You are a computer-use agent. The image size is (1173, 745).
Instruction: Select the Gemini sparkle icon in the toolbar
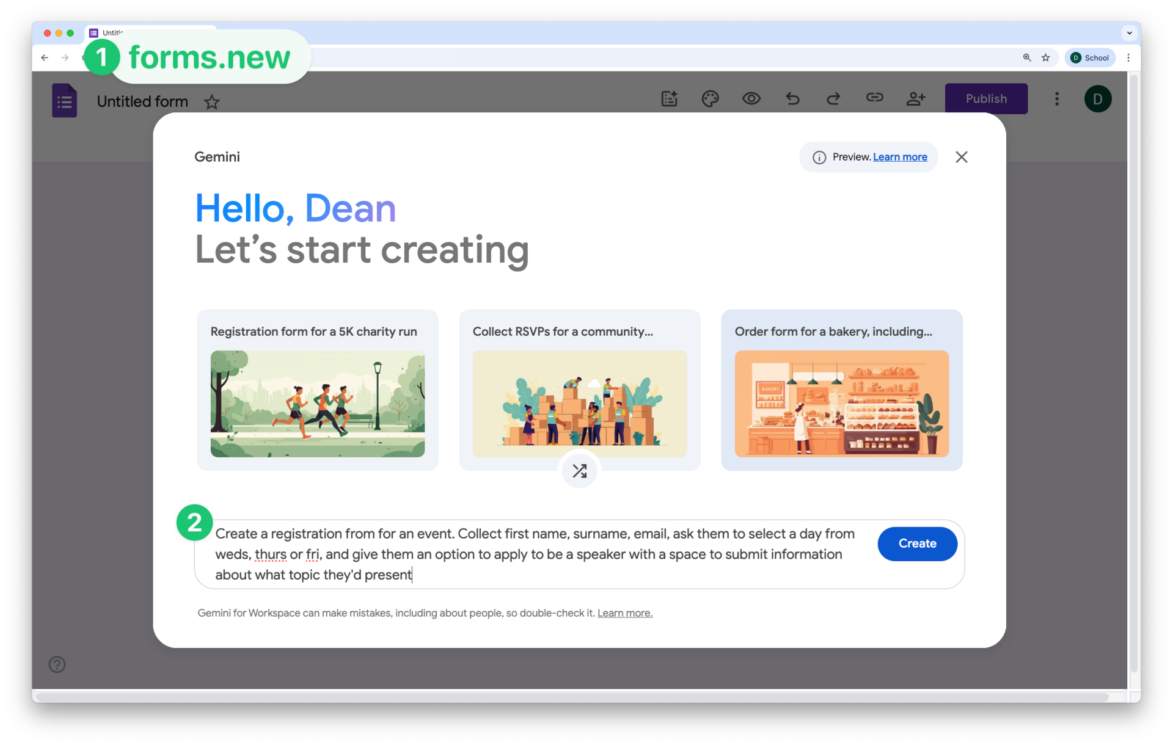click(x=670, y=98)
